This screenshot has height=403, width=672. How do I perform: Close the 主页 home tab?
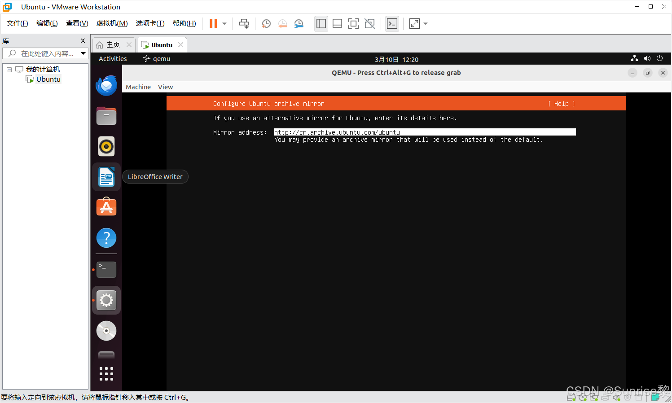(x=129, y=45)
